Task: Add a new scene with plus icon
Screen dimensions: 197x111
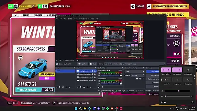Action: (57, 87)
